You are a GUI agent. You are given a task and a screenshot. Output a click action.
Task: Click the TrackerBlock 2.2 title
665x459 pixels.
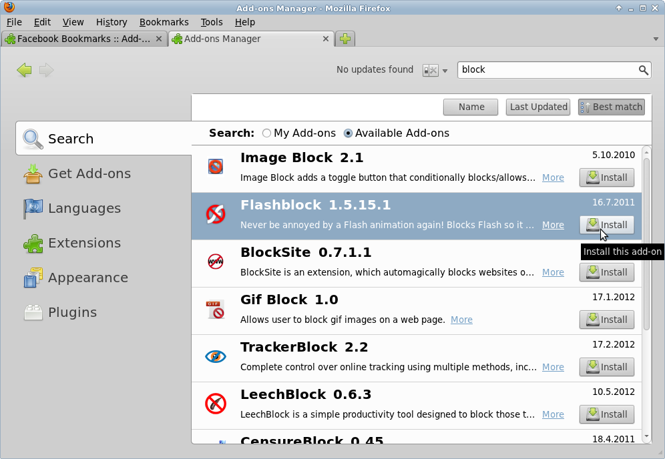(x=304, y=348)
